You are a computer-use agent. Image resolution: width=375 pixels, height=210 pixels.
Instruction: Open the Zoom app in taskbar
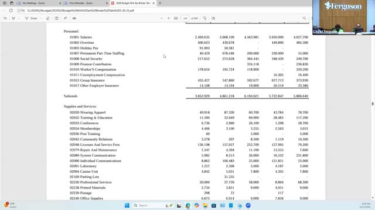(248, 205)
